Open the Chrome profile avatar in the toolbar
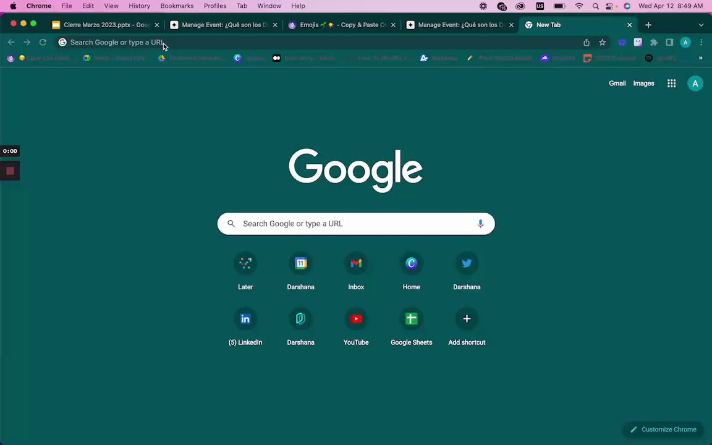 (x=685, y=42)
